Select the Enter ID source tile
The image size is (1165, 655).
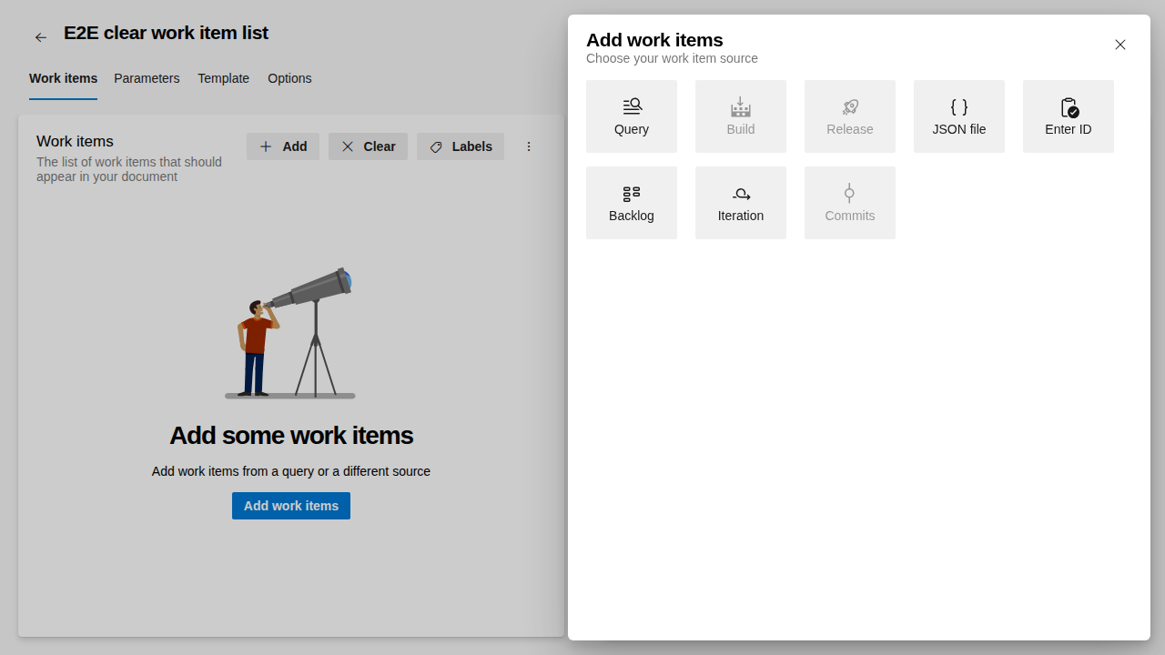pyautogui.click(x=1068, y=116)
